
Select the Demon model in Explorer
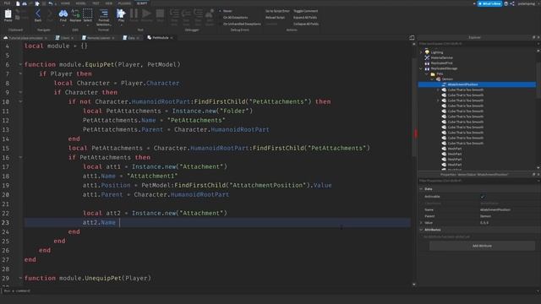[446, 79]
